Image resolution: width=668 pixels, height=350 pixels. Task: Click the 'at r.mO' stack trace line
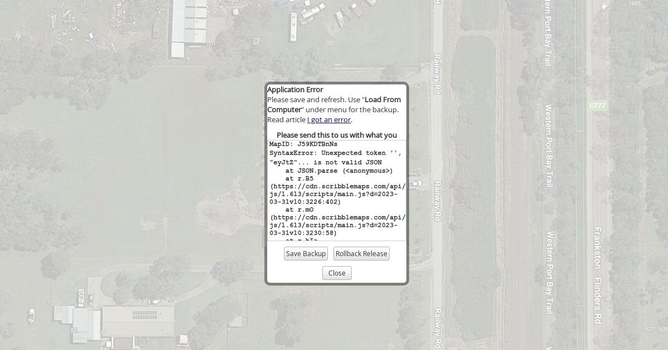299,209
